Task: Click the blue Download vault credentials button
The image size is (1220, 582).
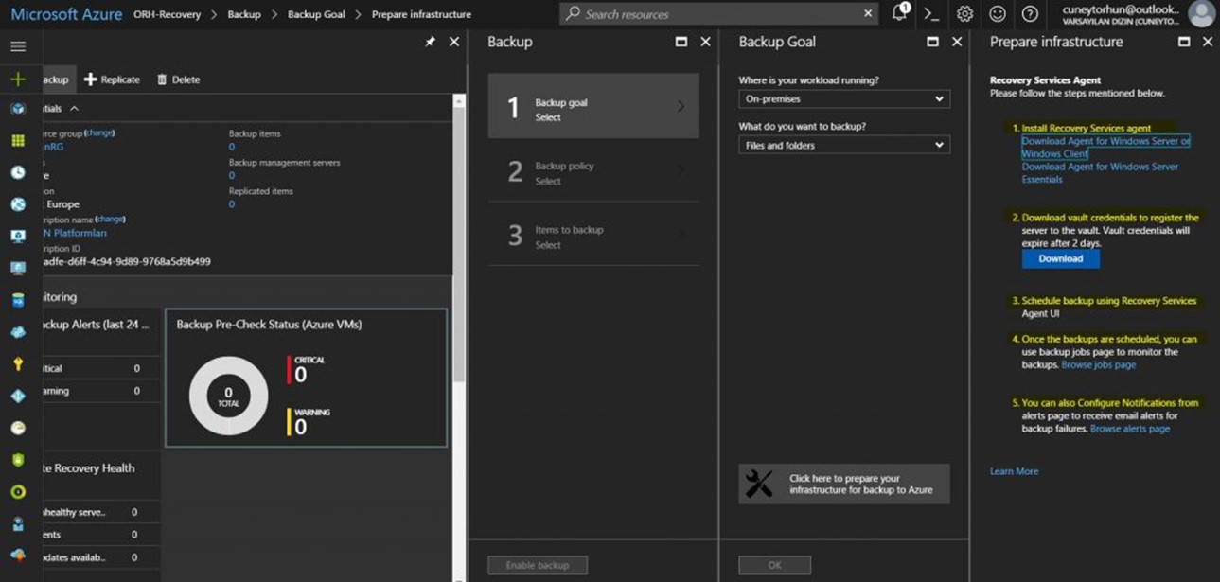Action: [1060, 258]
